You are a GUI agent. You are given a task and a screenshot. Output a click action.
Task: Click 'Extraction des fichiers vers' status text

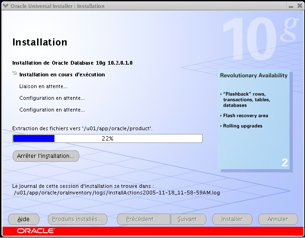(x=82, y=128)
